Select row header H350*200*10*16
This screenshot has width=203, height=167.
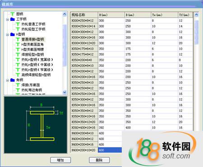(84, 77)
